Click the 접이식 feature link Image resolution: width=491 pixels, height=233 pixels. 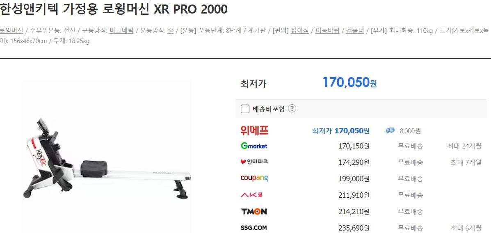point(300,30)
